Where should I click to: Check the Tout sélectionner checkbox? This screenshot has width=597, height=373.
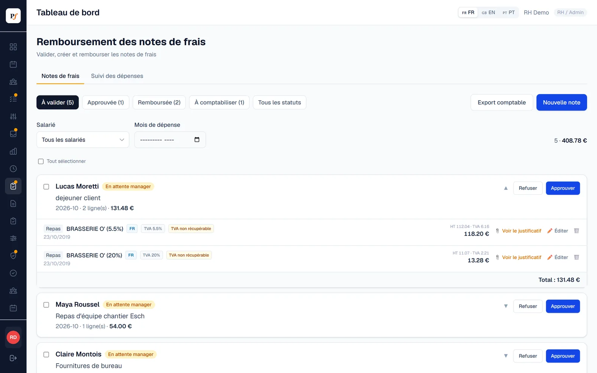pyautogui.click(x=41, y=162)
